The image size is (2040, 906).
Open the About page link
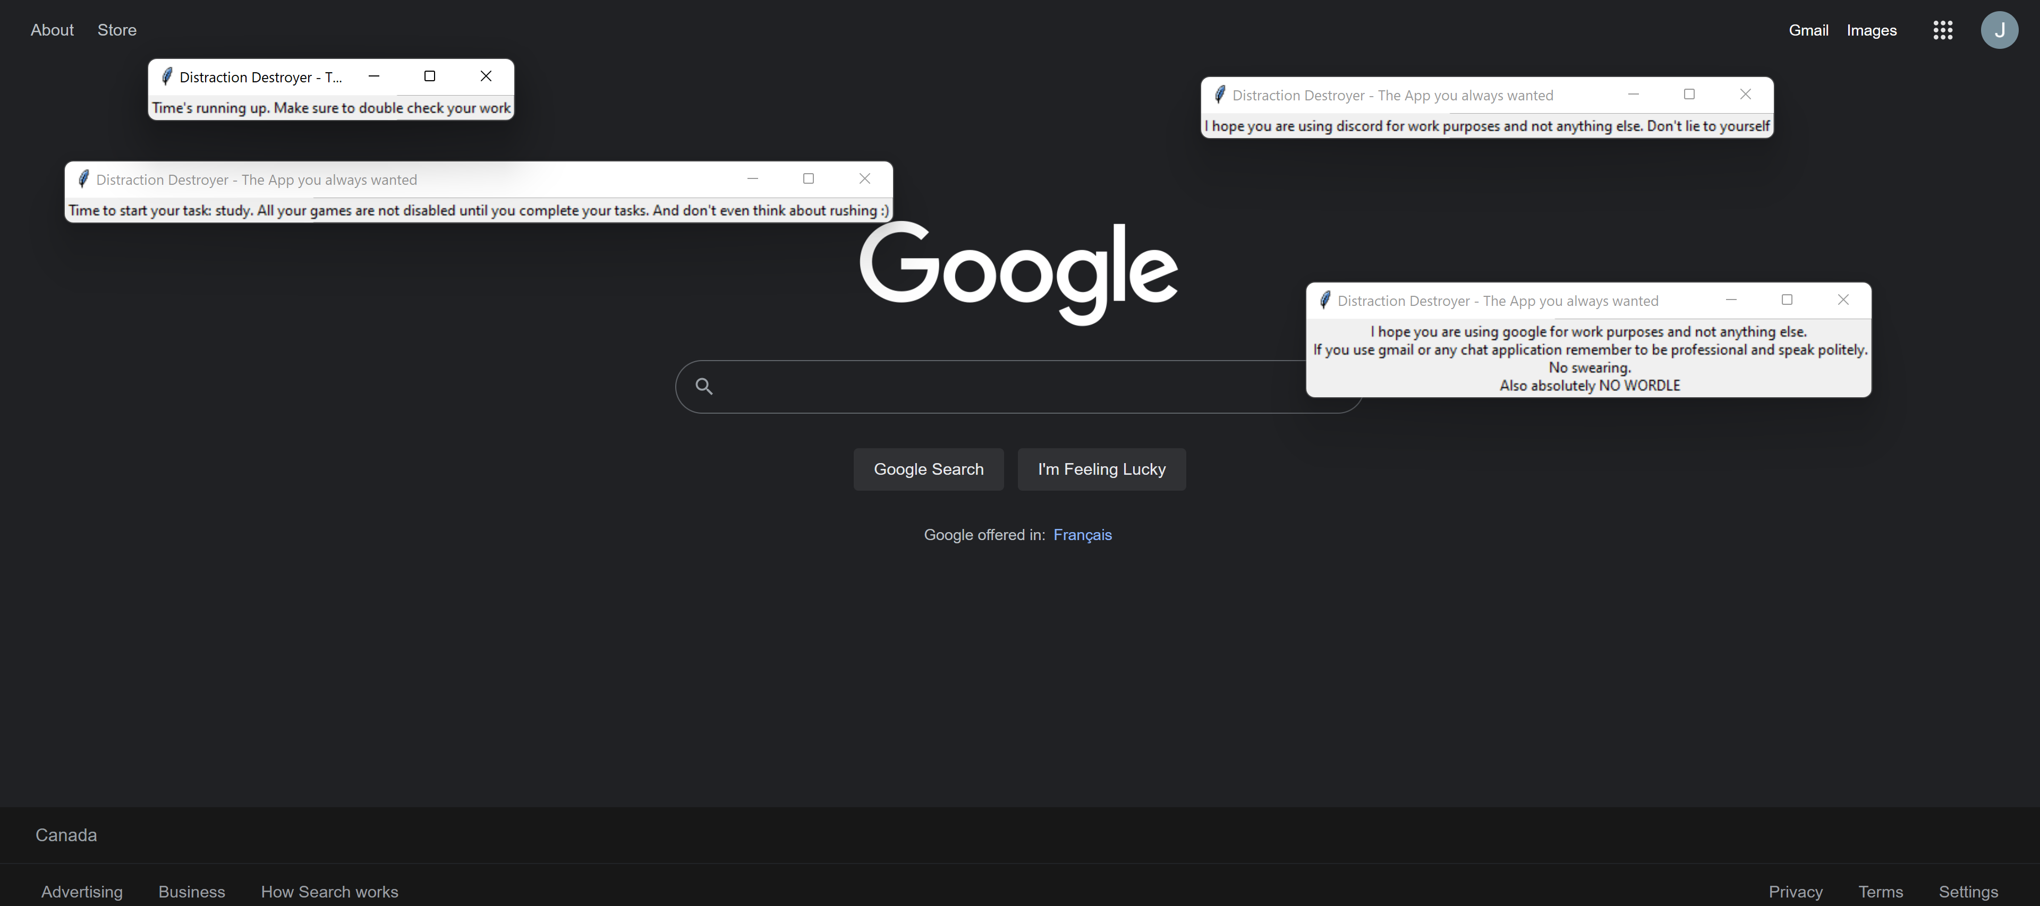point(52,30)
